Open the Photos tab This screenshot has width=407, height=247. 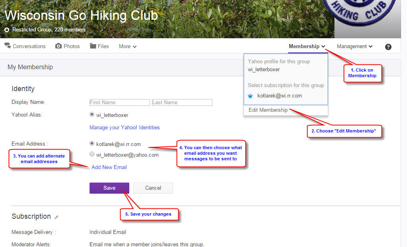(68, 46)
